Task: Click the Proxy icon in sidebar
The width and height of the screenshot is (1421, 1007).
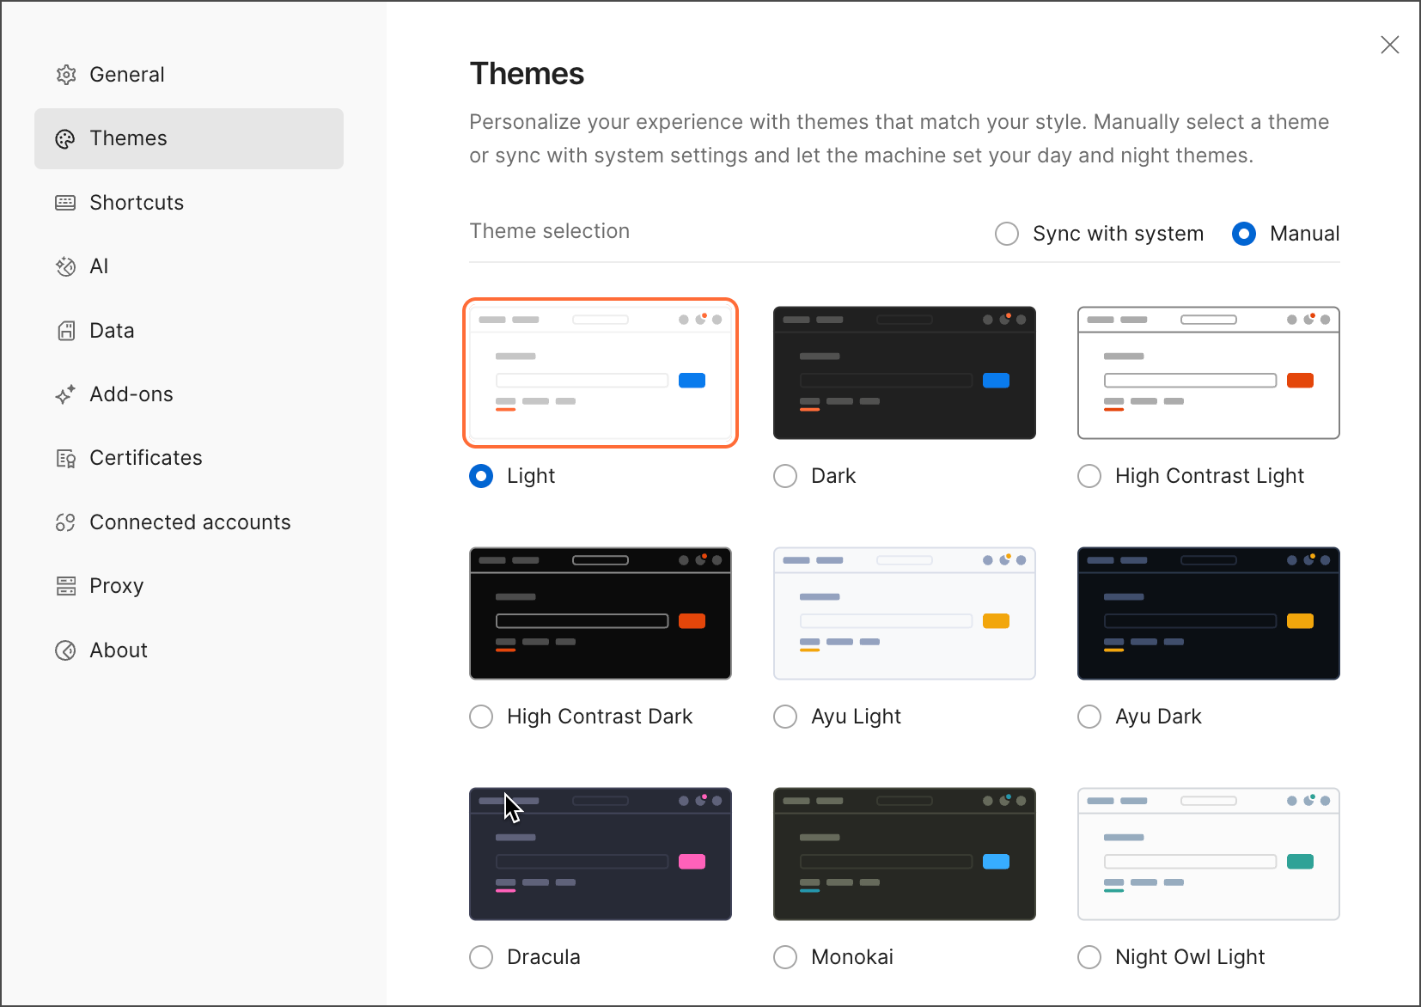Action: (x=66, y=586)
